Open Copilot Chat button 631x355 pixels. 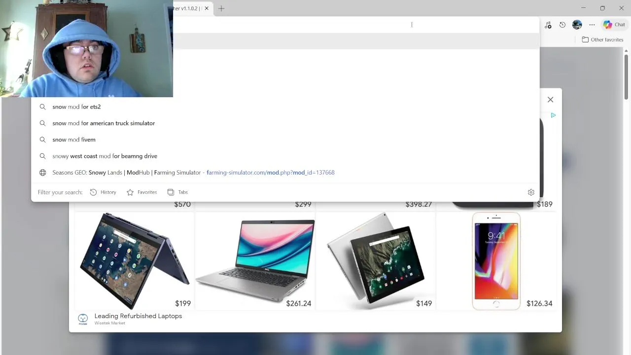click(614, 25)
